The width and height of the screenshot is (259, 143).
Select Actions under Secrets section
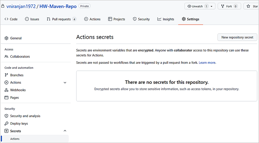click(x=36, y=139)
